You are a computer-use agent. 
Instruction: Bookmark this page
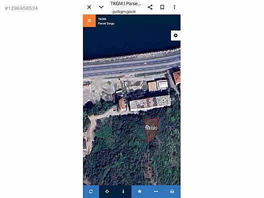pyautogui.click(x=162, y=7)
